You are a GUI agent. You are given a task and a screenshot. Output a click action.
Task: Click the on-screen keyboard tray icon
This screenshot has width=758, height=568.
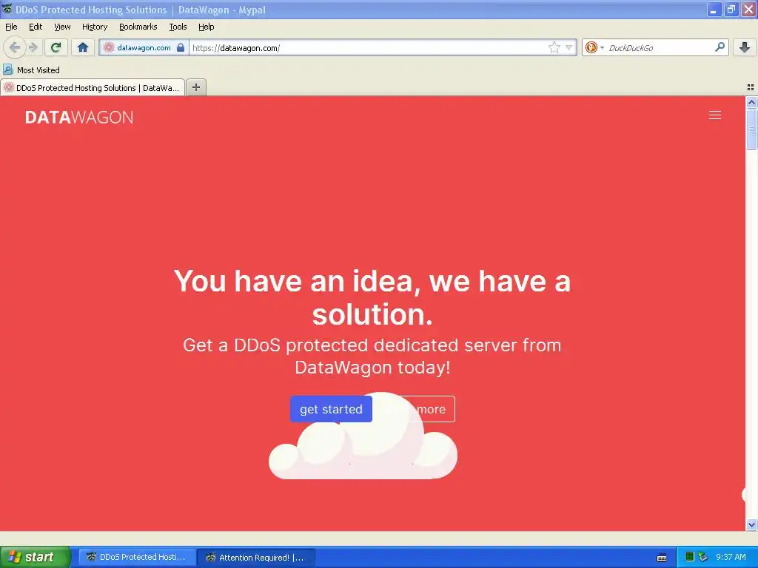pos(662,558)
